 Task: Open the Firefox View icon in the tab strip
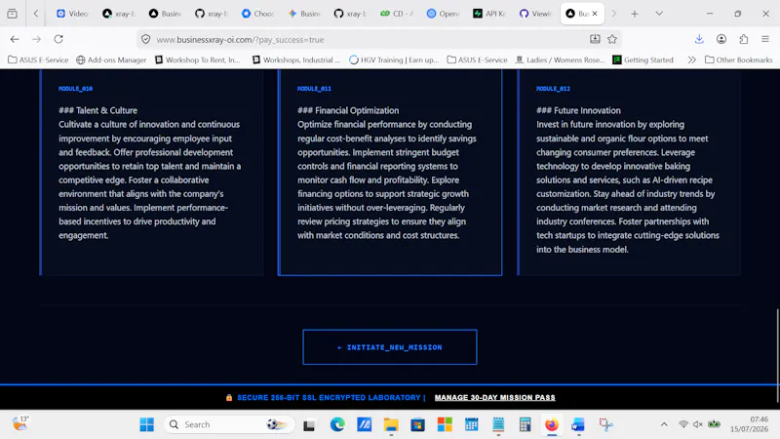pos(12,14)
